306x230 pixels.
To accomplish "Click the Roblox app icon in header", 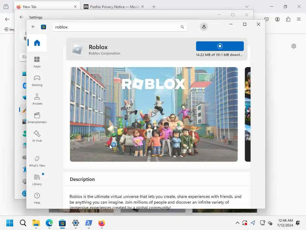I will click(x=77, y=49).
